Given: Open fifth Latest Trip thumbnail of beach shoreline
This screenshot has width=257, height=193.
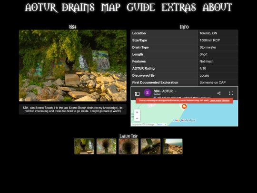Looking at the screenshot, I should (x=173, y=146).
